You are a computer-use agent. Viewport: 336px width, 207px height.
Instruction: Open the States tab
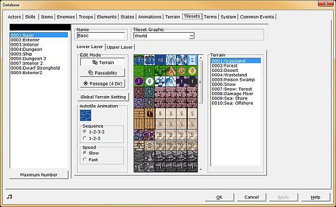pos(127,17)
